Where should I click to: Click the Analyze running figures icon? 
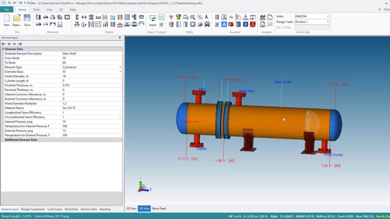click(262, 17)
